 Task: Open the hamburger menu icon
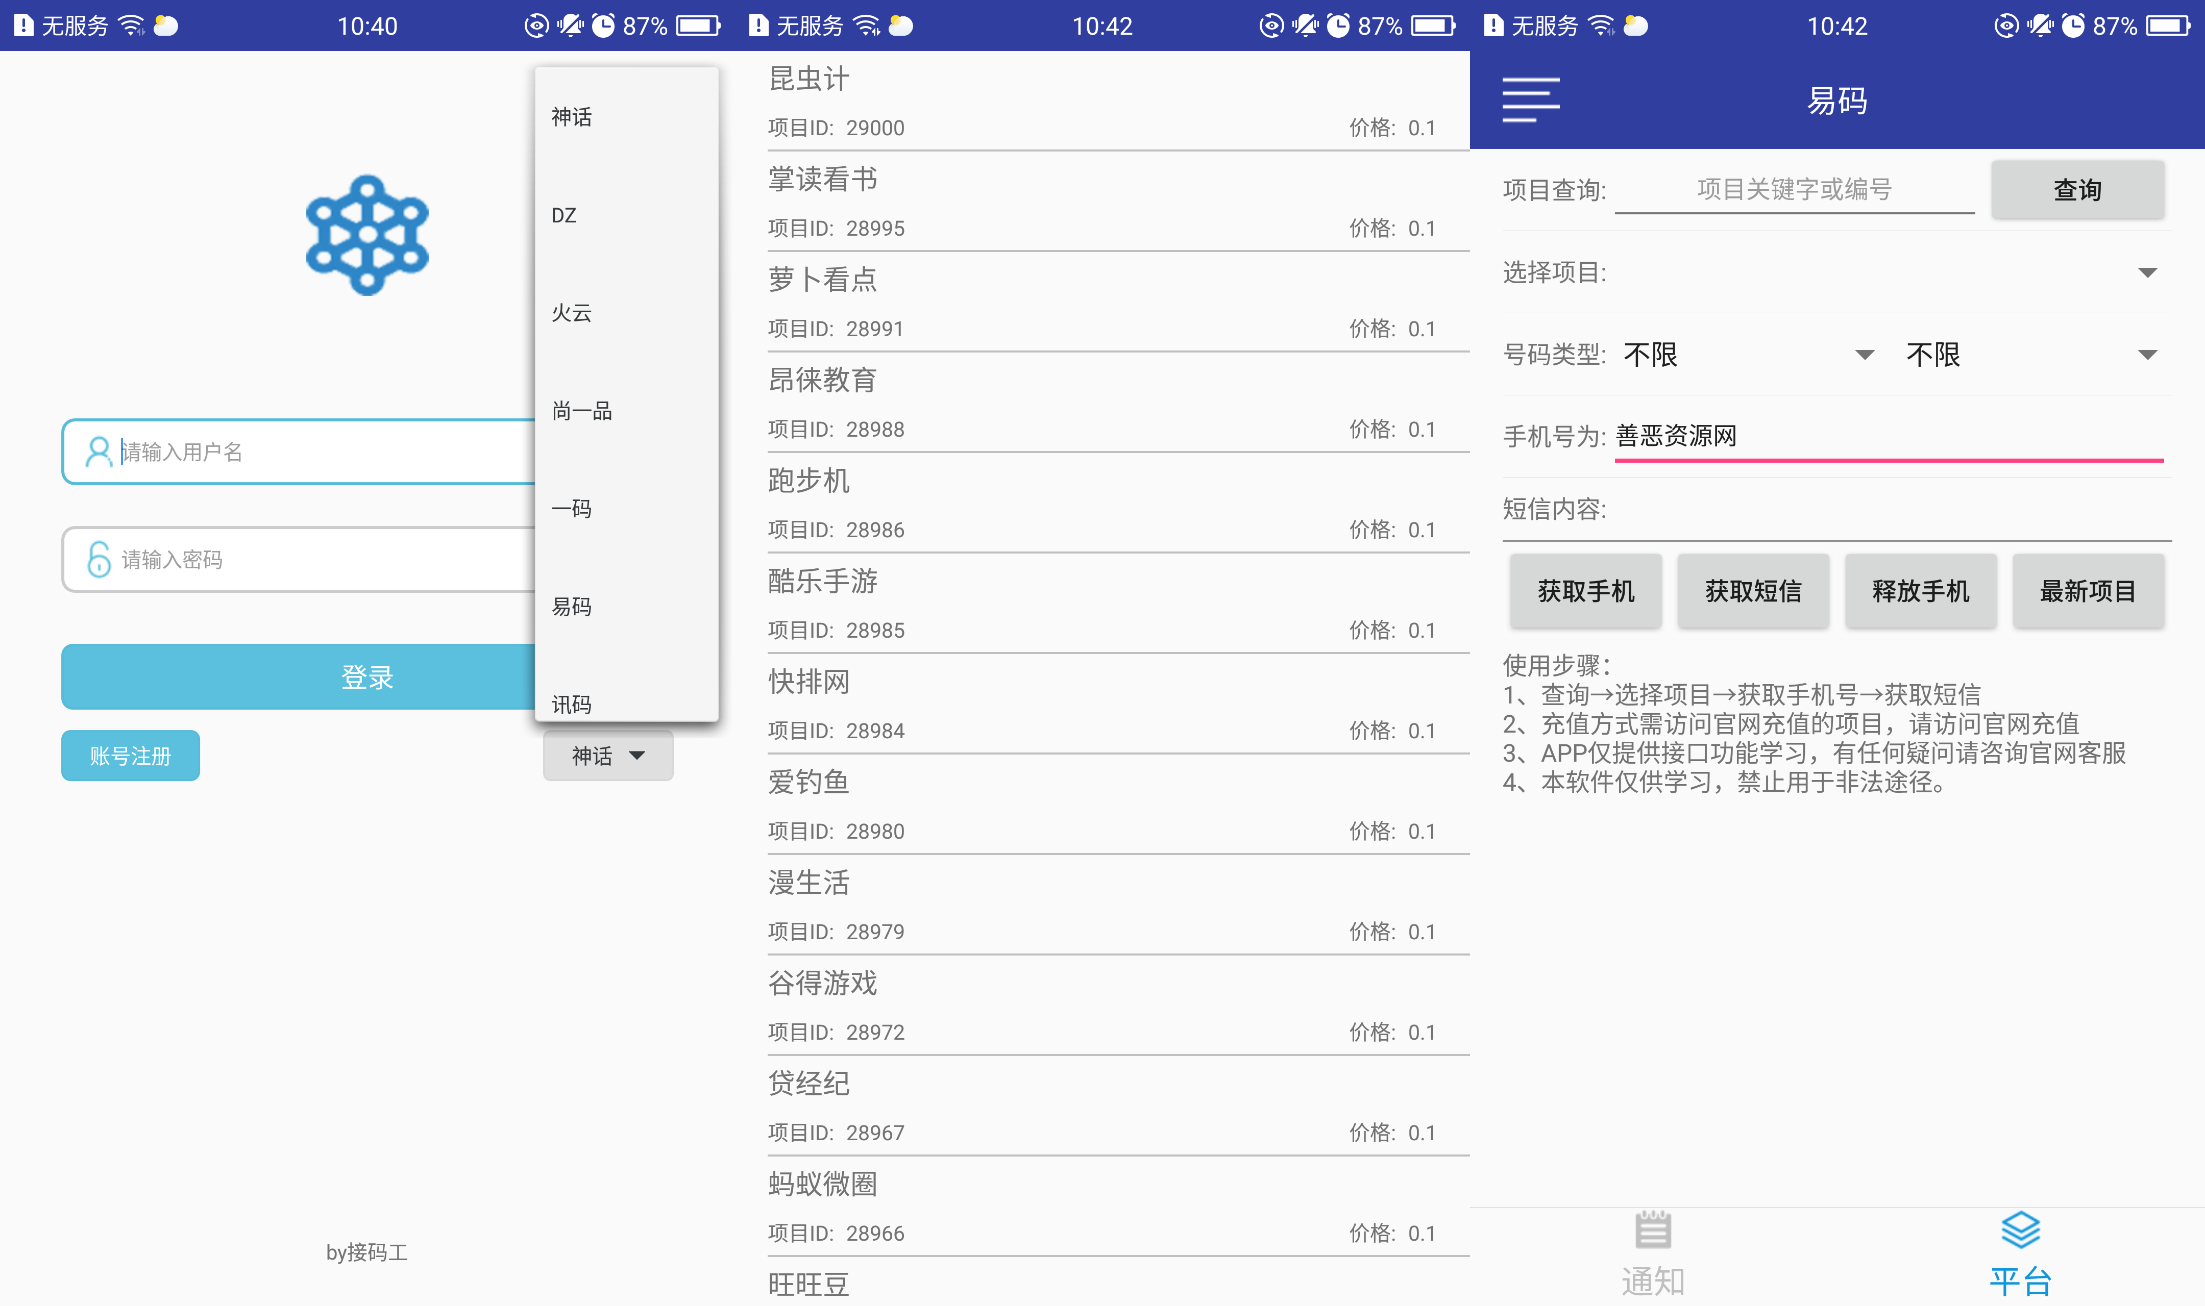point(1530,99)
